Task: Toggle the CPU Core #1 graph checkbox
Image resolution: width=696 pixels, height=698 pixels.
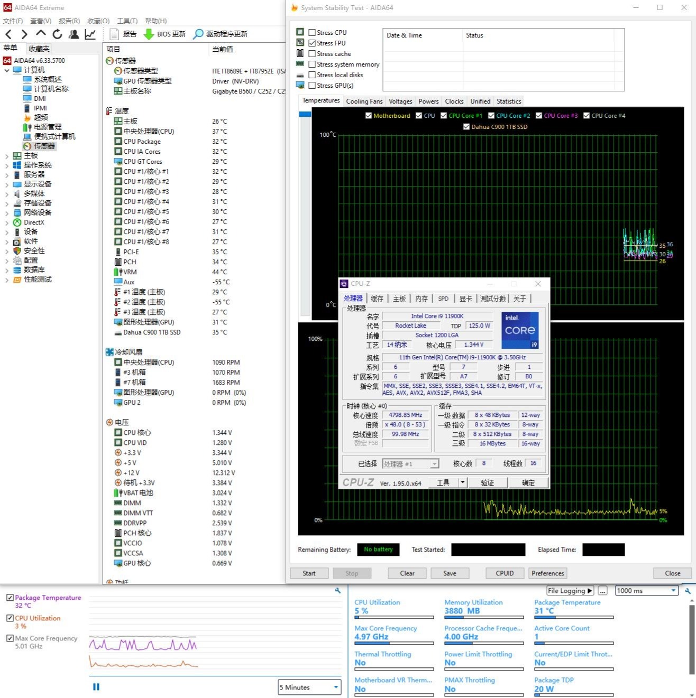Action: (x=444, y=115)
